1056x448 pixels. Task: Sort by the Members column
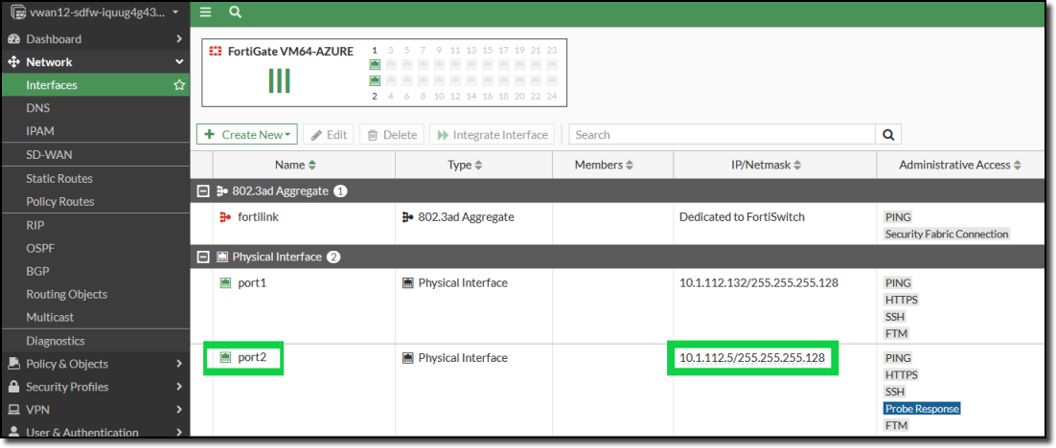(604, 165)
